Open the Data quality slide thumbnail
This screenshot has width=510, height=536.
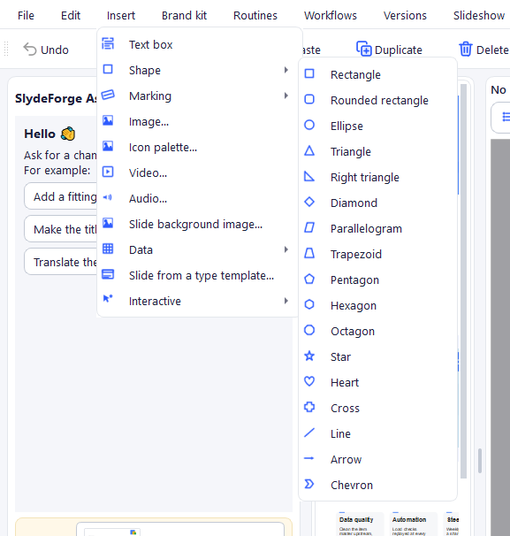361,524
